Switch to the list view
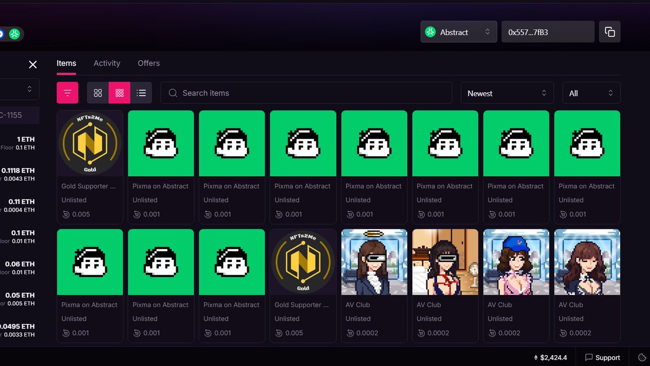This screenshot has height=366, width=650. [x=141, y=93]
